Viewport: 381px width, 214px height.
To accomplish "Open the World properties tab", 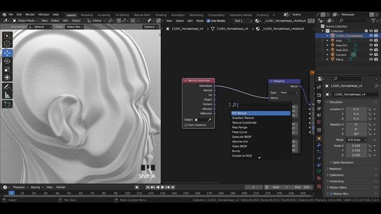I will click(319, 121).
